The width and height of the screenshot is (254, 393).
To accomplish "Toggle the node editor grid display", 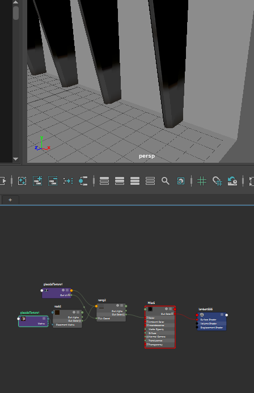I will 202,181.
